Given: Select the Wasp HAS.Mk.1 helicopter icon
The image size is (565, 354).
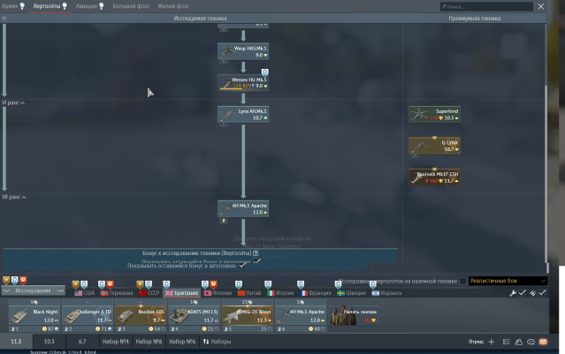Looking at the screenshot, I should (x=242, y=52).
